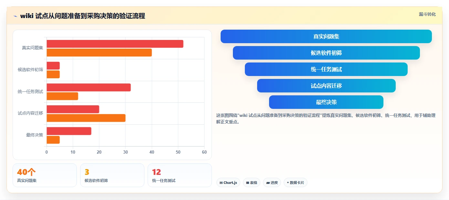Click the 表格 tag chip

[x=252, y=183]
